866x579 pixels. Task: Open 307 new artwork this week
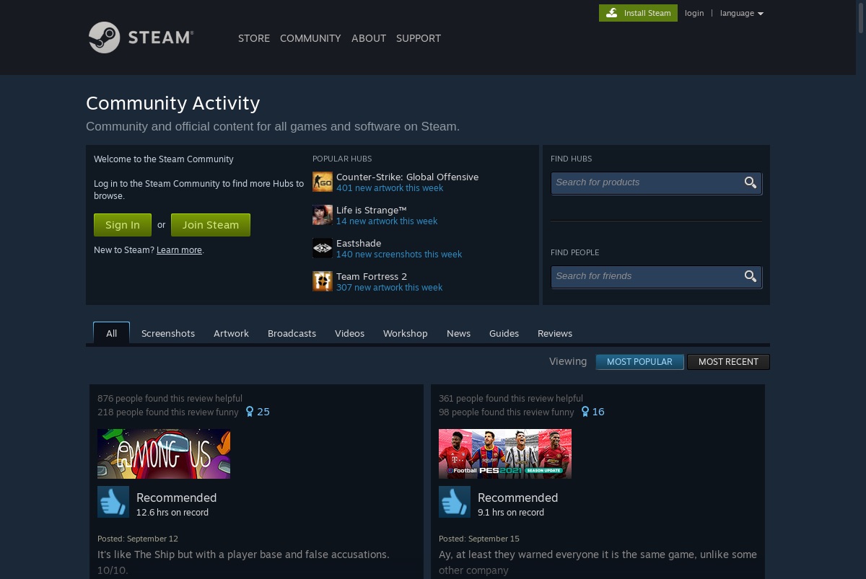pyautogui.click(x=390, y=288)
